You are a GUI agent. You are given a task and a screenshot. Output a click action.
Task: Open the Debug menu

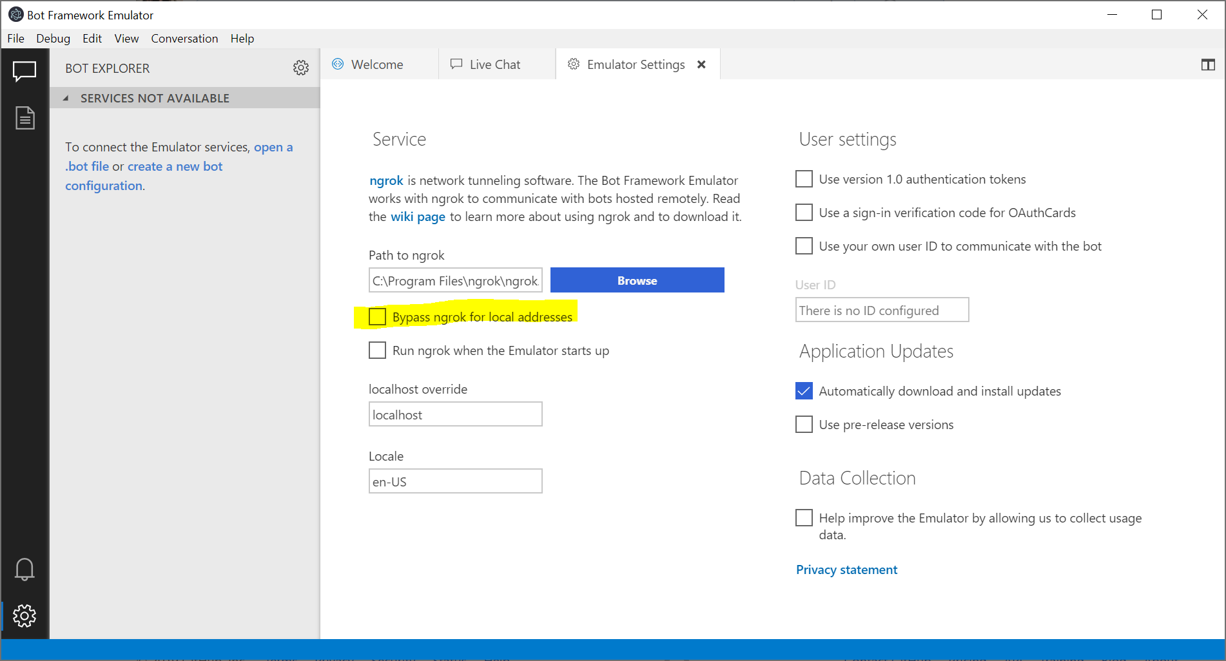tap(53, 39)
